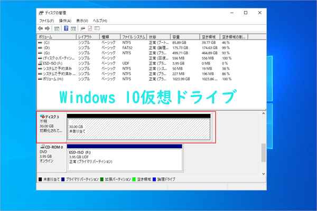Open the 表示(V) menu
Image resolution: width=317 pixels, height=211 pixels.
[x=82, y=21]
